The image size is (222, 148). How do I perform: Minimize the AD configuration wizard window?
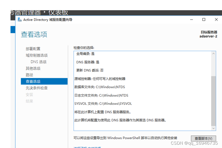click(192, 20)
